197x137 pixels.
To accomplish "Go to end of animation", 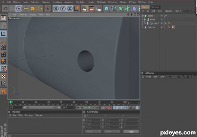I will 98,108.
